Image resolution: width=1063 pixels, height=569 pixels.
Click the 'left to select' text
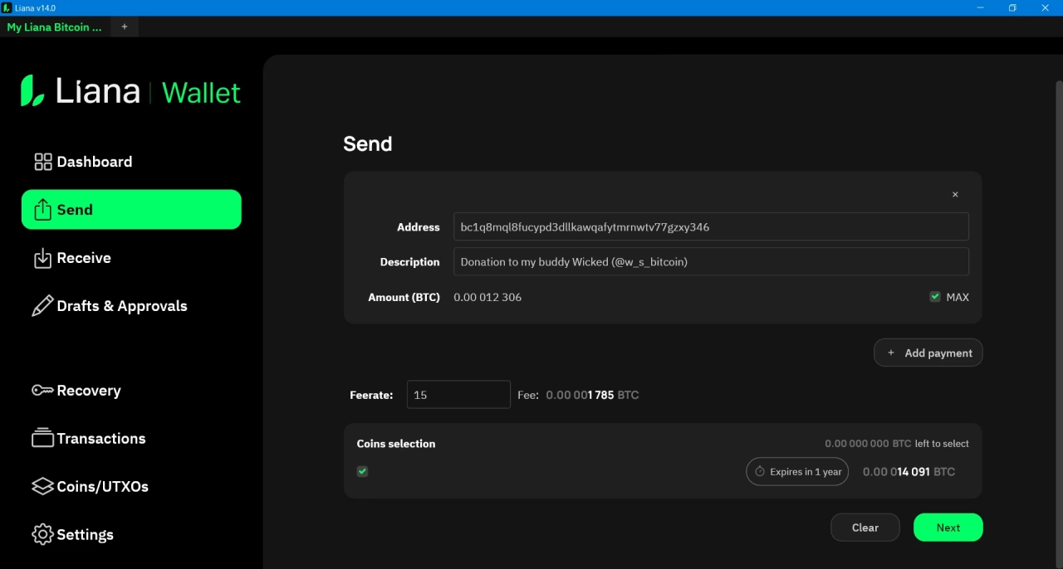(x=942, y=444)
